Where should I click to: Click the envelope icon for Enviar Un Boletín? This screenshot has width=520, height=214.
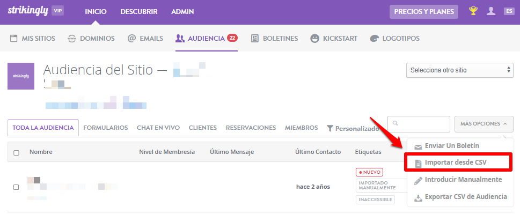coord(419,146)
